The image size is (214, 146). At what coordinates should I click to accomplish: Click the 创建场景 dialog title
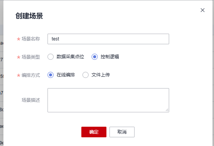pos(29,16)
